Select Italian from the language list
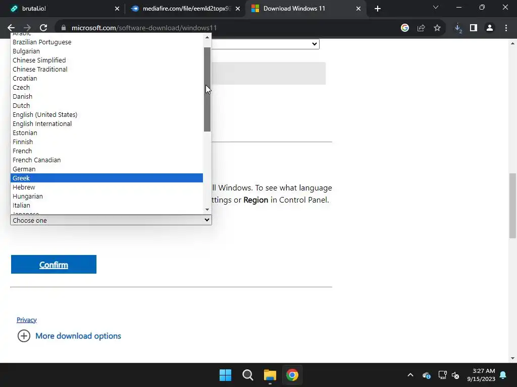The image size is (517, 387). [107, 205]
